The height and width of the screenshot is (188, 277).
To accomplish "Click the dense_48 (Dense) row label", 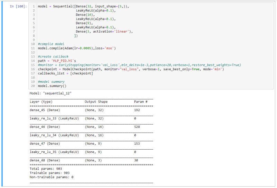I will point(45,160).
